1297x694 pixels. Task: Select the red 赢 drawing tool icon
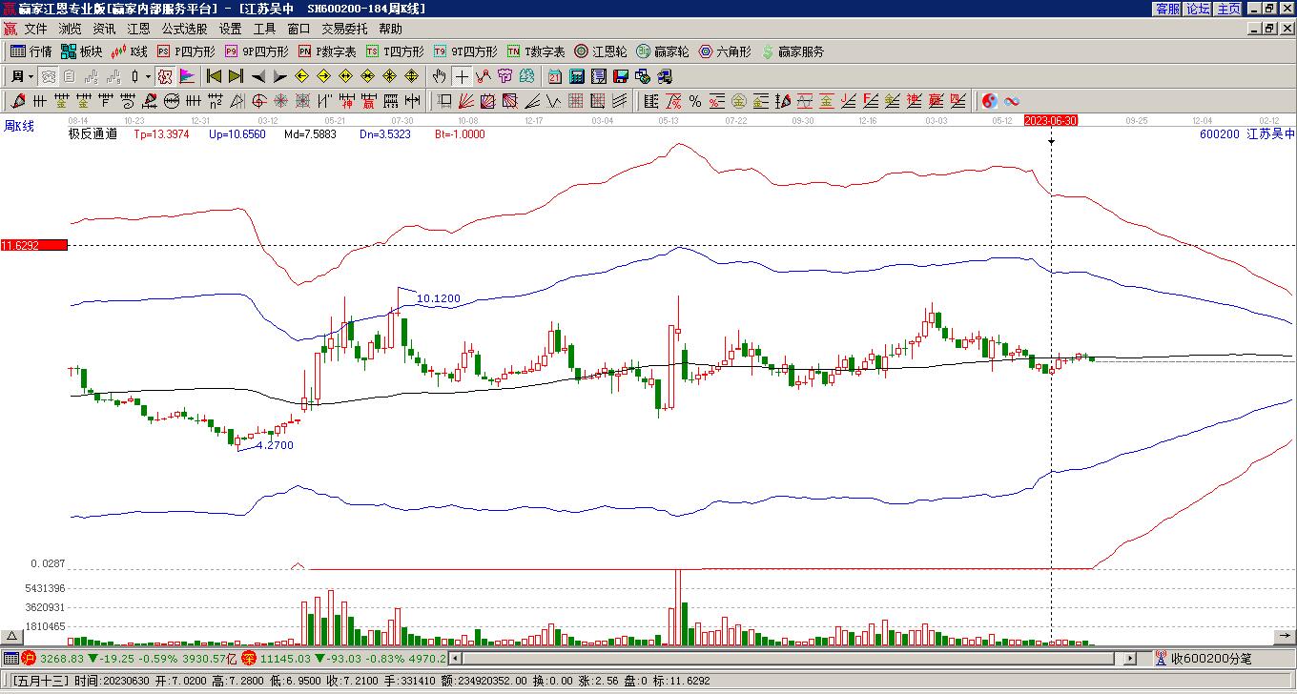coord(369,101)
